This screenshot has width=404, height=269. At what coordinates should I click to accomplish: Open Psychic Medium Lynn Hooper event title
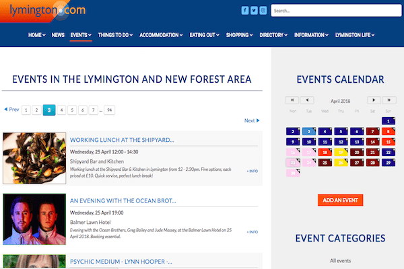pyautogui.click(x=121, y=262)
